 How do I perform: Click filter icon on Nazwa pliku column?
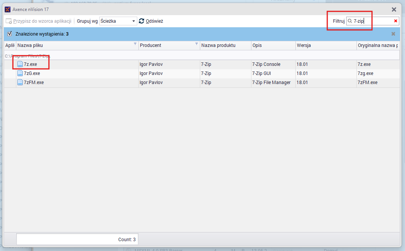tap(135, 44)
